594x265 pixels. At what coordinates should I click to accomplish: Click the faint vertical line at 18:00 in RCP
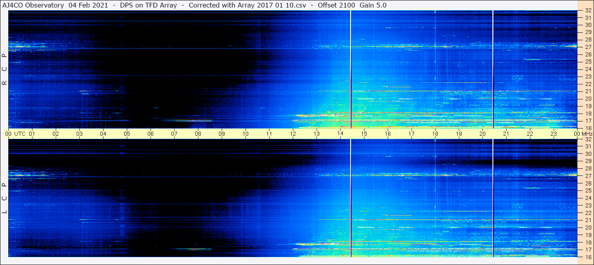pos(435,69)
